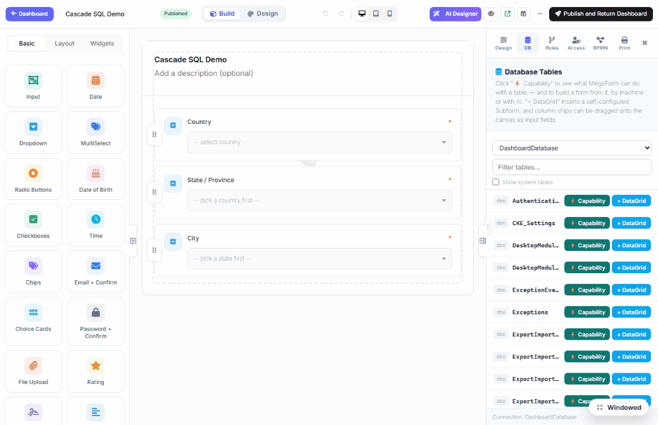Add a Date of Birth element
This screenshot has height=425, width=658.
coord(96,179)
